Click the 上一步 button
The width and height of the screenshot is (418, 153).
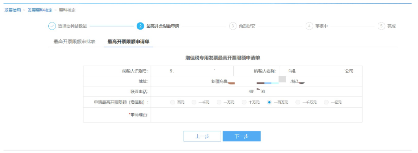(202, 136)
